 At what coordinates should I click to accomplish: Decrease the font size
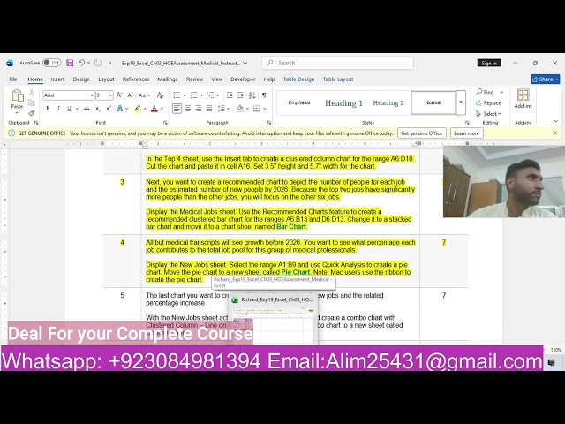pyautogui.click(x=130, y=95)
